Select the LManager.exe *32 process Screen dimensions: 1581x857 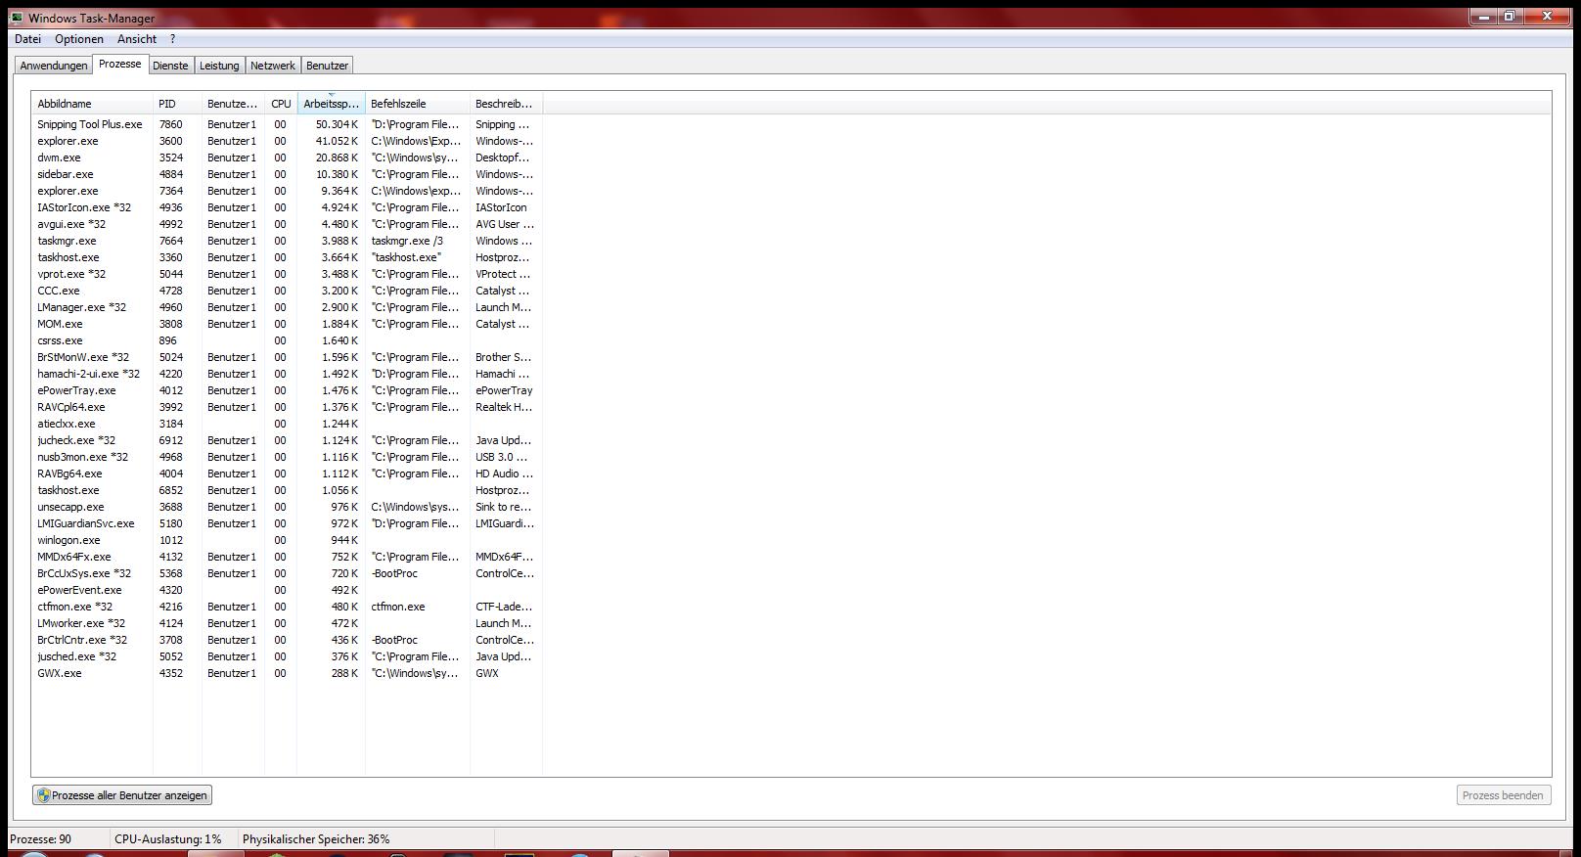click(287, 307)
